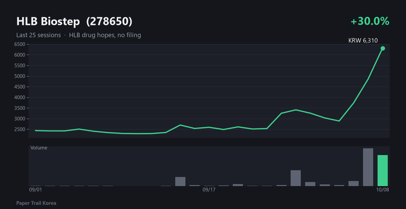
Task: Click the 3500 y-axis label
Action: [x=20, y=108]
